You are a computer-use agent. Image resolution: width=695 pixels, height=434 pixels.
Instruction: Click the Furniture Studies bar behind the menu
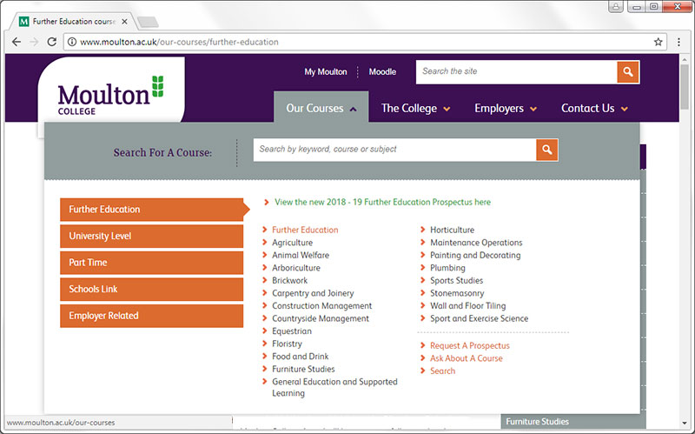tap(573, 422)
